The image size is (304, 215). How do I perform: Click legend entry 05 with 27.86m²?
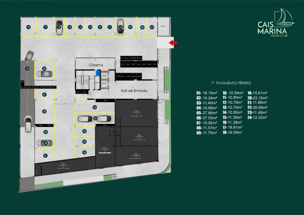pyautogui.click(x=207, y=113)
